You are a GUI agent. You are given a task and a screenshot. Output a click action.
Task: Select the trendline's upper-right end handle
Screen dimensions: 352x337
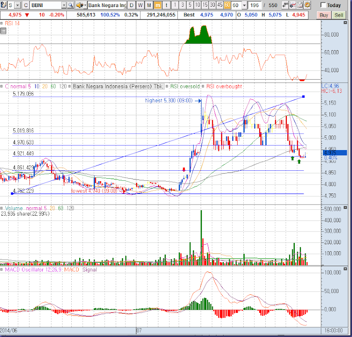click(304, 96)
